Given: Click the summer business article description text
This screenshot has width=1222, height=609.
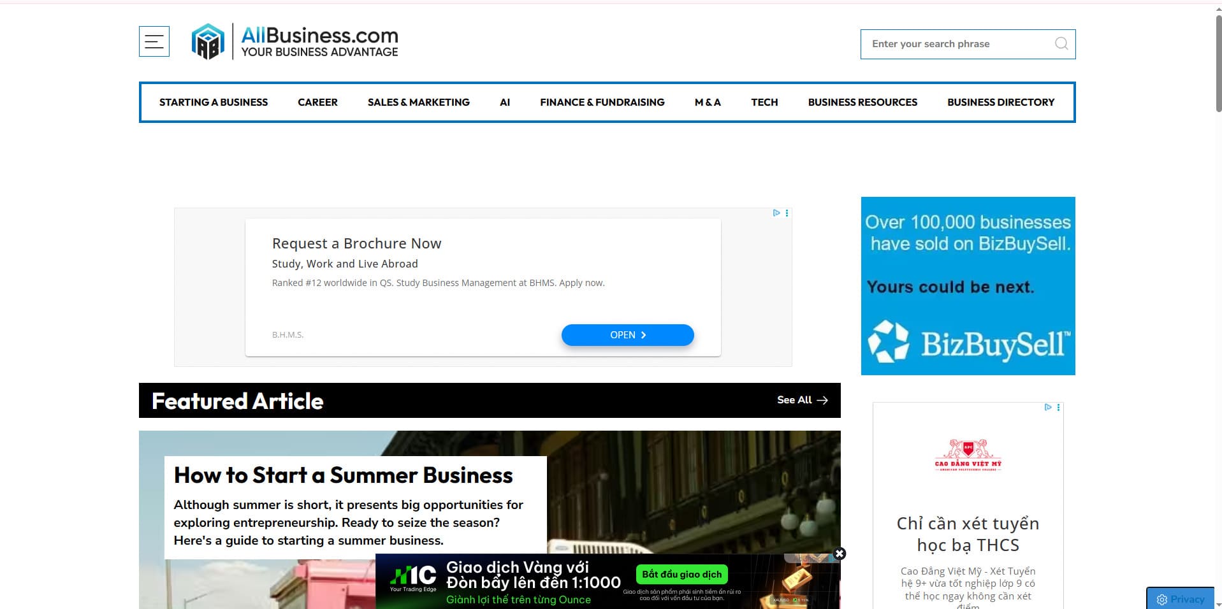Looking at the screenshot, I should (x=349, y=522).
